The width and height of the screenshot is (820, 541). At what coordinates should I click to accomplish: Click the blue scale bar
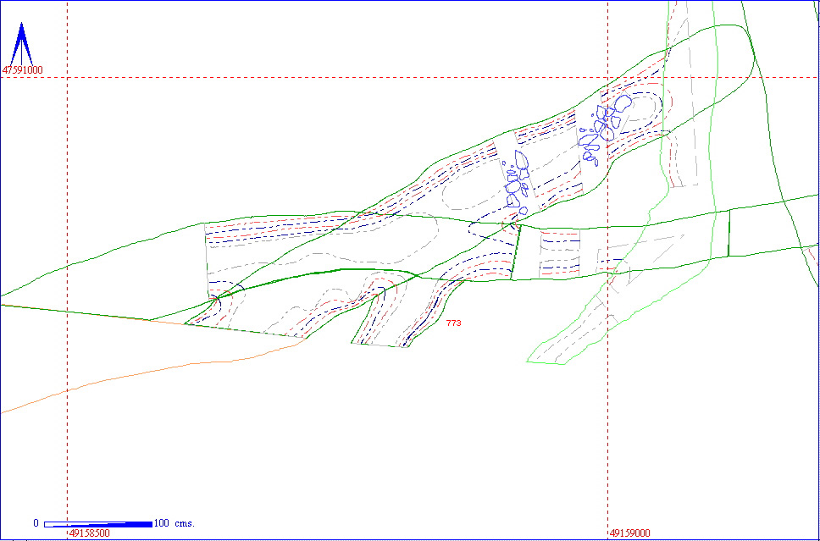click(x=97, y=524)
